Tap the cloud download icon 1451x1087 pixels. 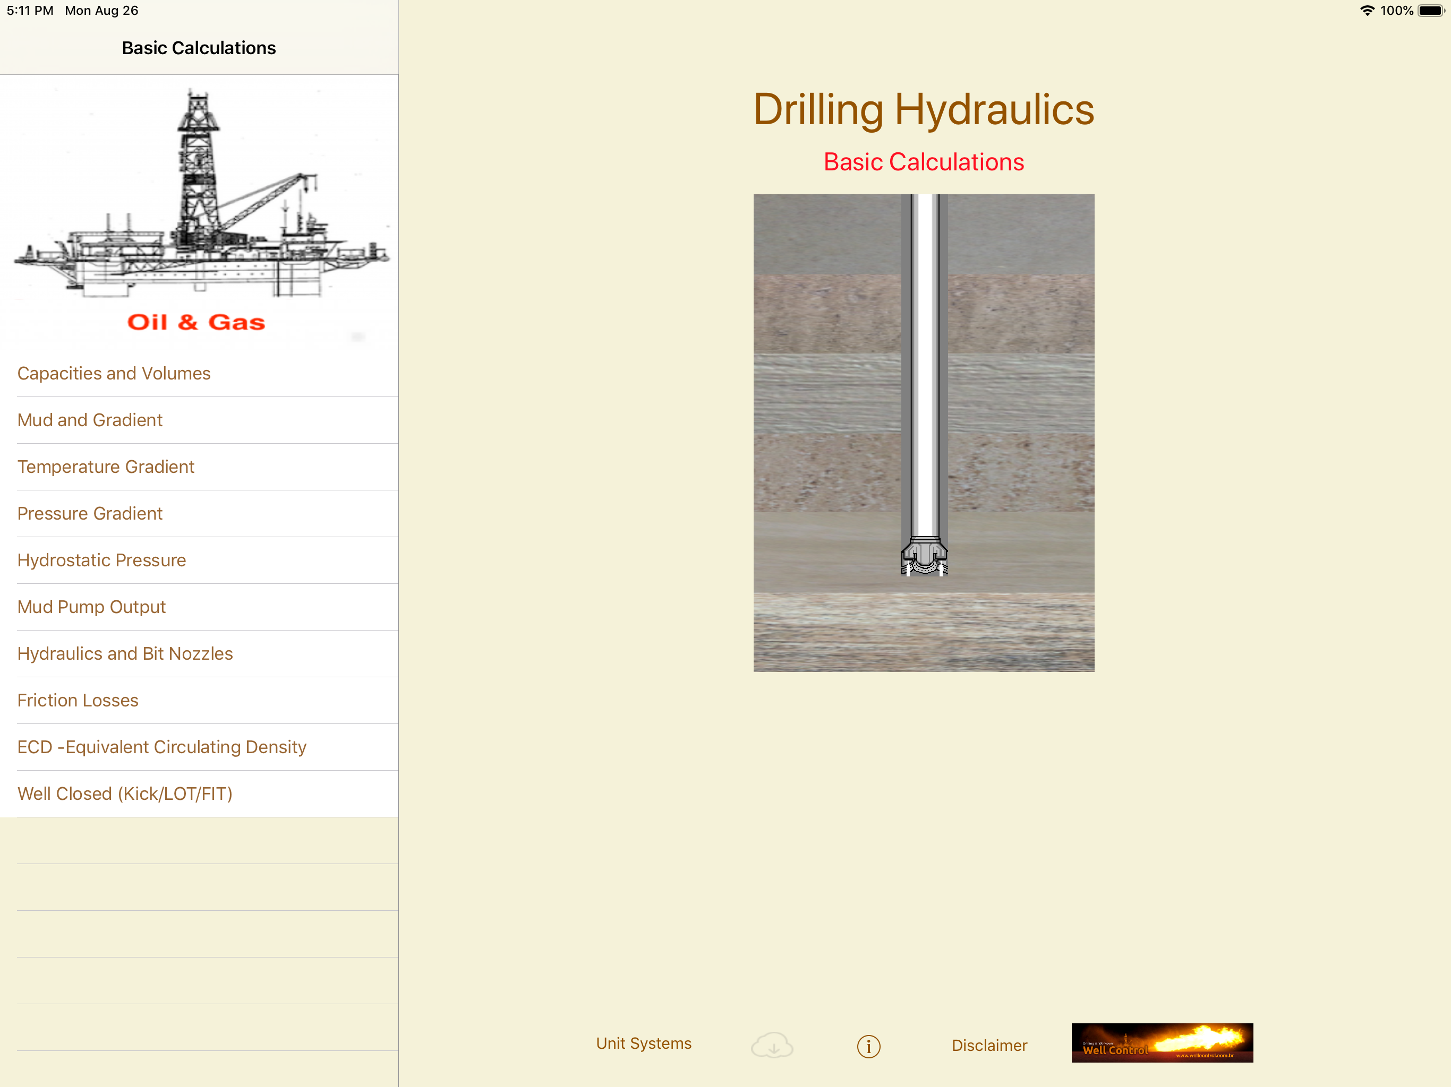tap(772, 1045)
